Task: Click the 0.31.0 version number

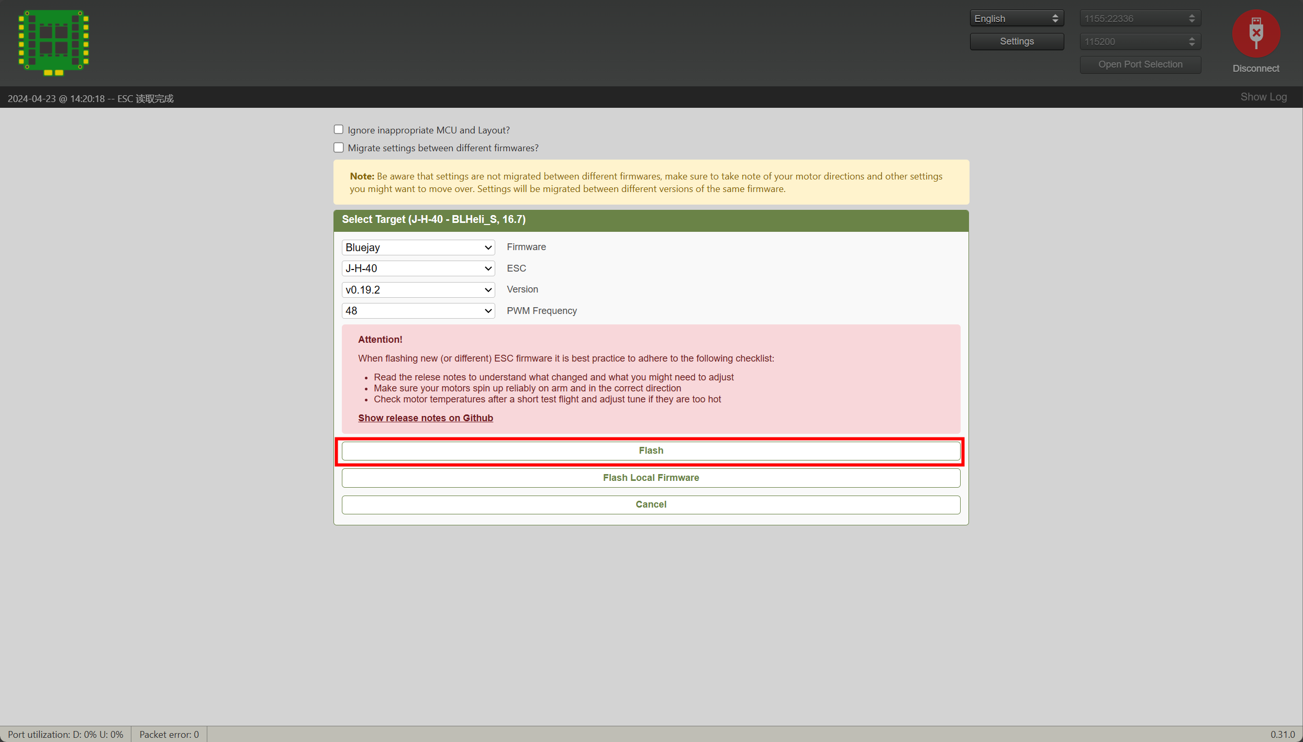Action: [x=1282, y=734]
